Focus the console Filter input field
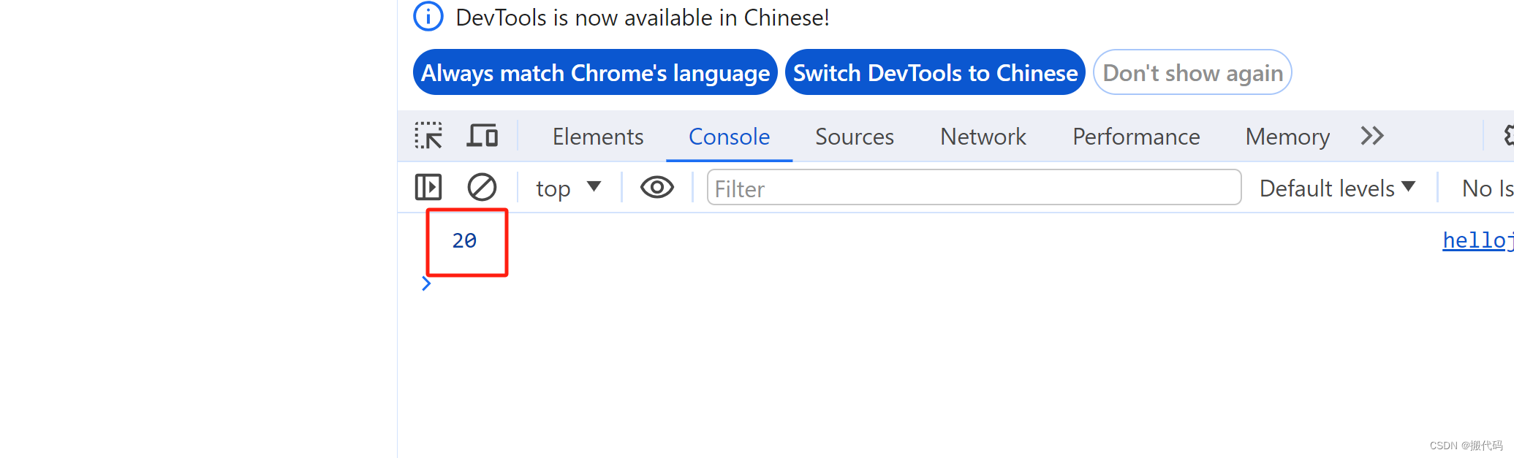 (973, 188)
